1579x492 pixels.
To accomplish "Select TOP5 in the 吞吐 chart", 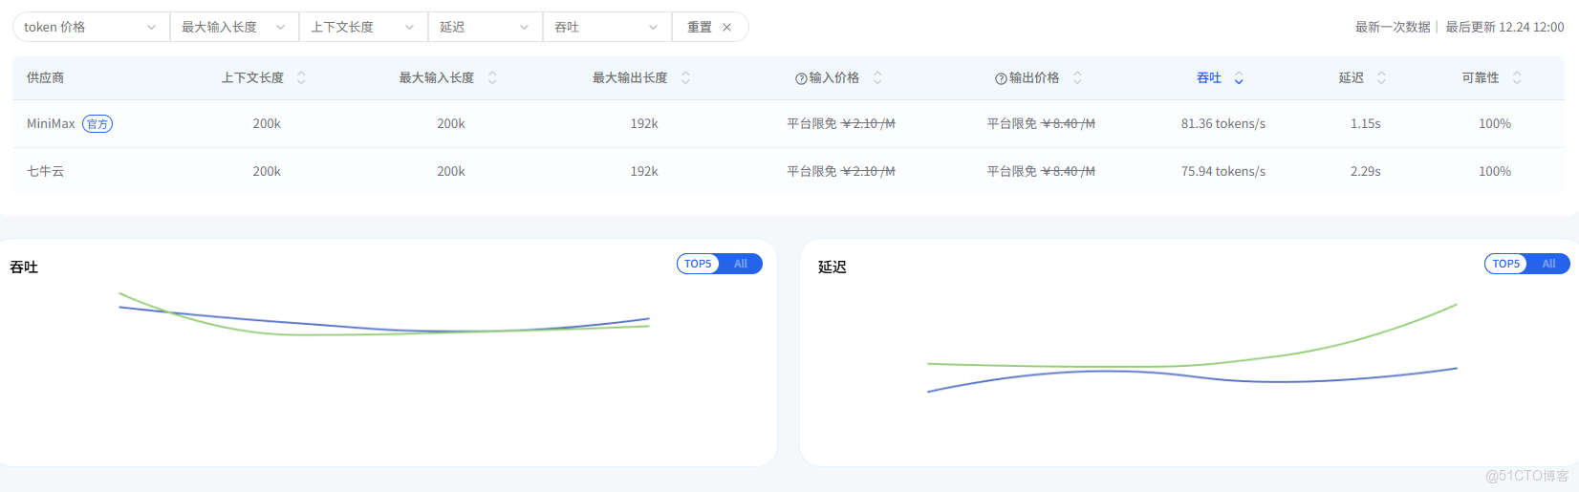I will click(698, 264).
